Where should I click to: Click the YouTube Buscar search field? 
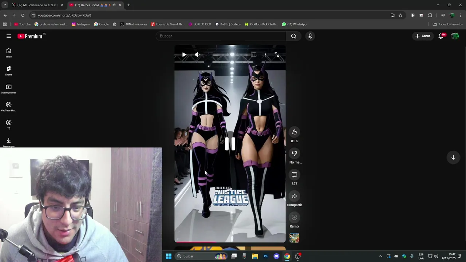221,36
